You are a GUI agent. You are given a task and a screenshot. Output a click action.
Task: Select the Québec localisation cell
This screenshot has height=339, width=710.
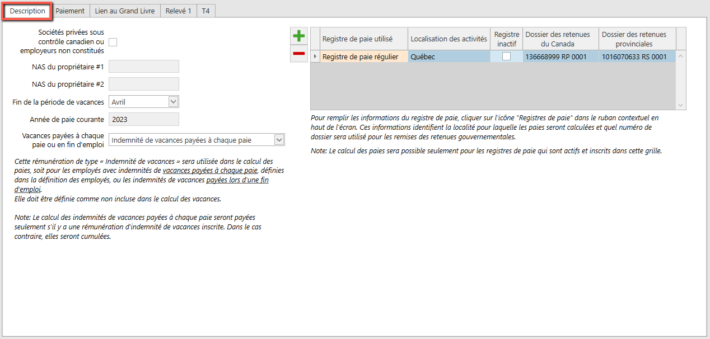(449, 57)
